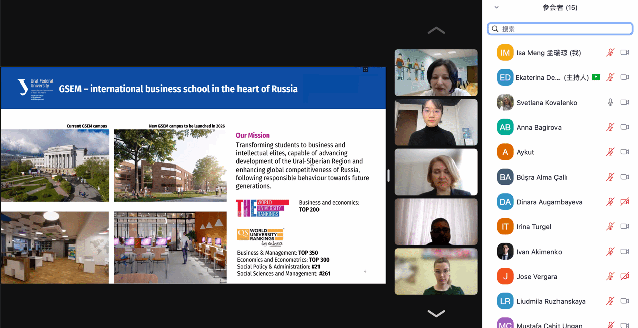Collapse the participants panel with the header chevron
The height and width of the screenshot is (328, 638).
coord(496,8)
